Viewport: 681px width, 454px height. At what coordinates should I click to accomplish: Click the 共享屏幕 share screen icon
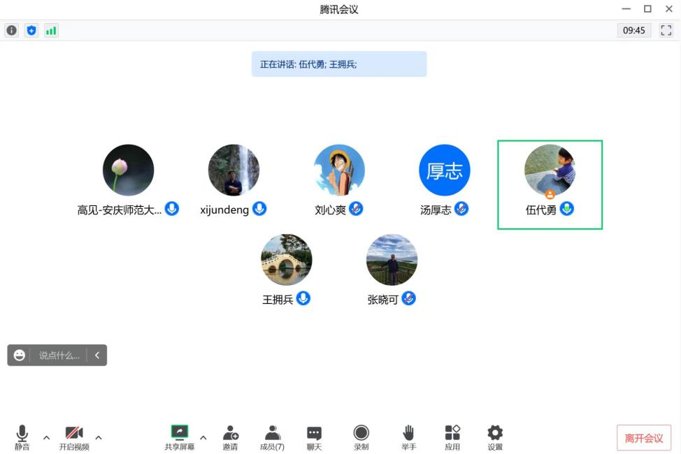pyautogui.click(x=180, y=433)
